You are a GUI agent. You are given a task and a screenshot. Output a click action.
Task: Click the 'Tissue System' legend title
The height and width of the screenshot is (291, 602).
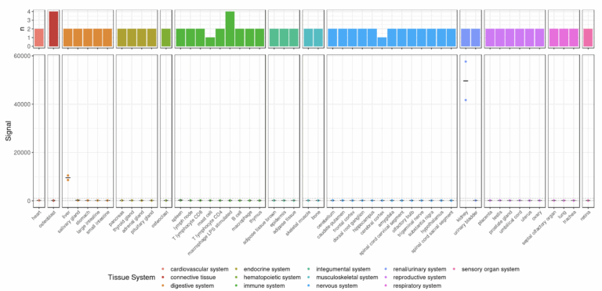(x=132, y=277)
